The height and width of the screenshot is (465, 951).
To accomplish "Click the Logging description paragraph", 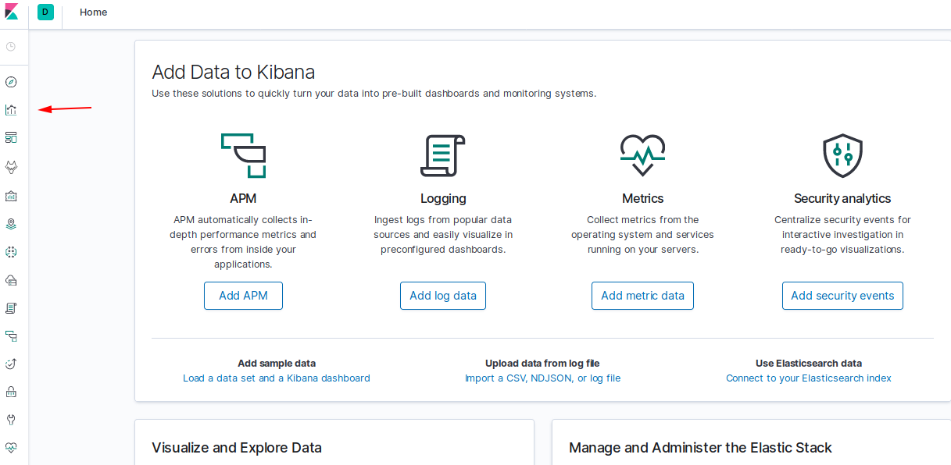I will [x=443, y=235].
